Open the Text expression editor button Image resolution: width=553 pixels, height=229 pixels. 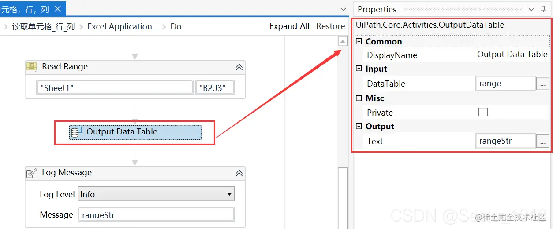click(543, 141)
